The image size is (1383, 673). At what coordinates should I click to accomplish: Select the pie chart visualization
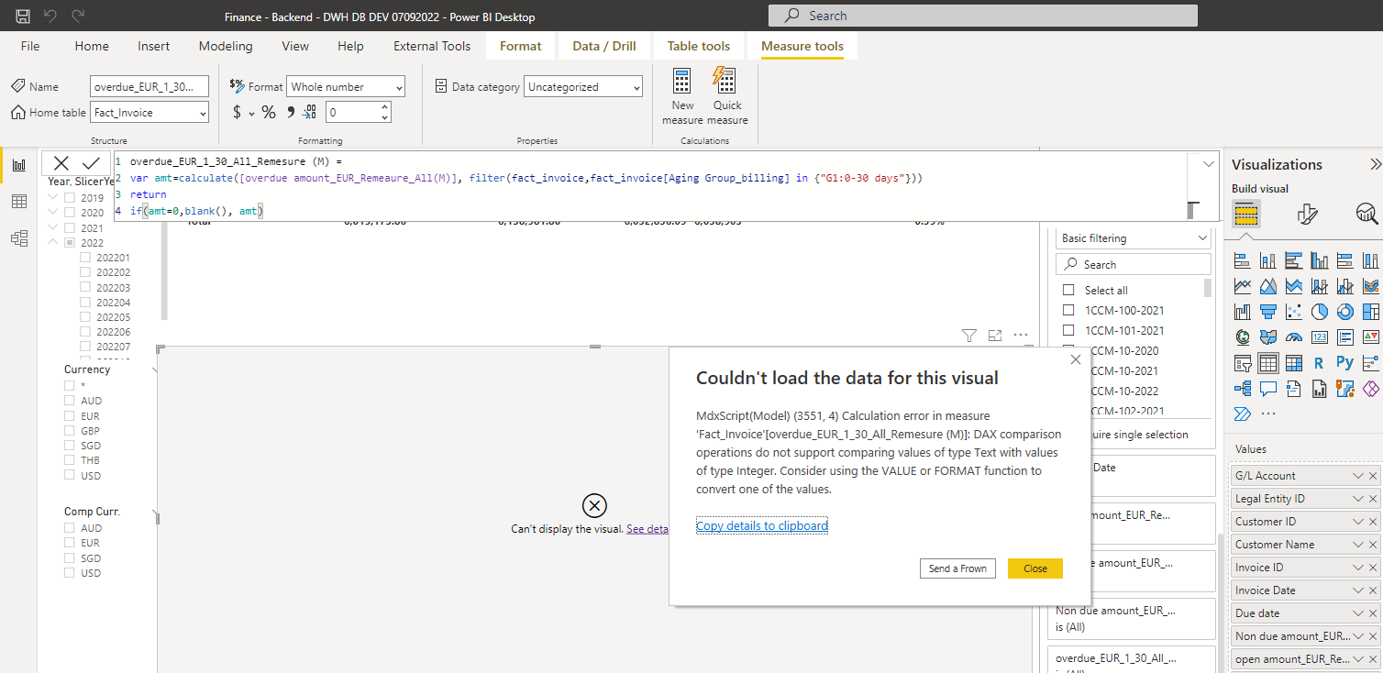point(1320,312)
